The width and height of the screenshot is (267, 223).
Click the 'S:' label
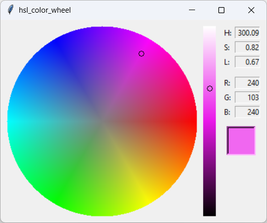pos(227,48)
